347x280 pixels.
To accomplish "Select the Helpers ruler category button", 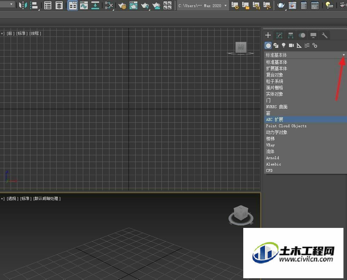I will [299, 46].
